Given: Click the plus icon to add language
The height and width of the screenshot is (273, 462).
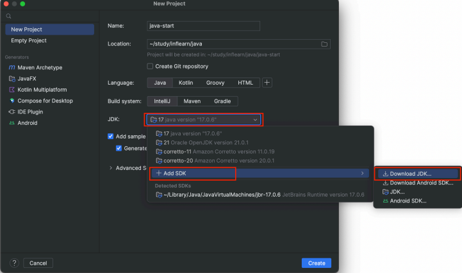Looking at the screenshot, I should click(267, 83).
